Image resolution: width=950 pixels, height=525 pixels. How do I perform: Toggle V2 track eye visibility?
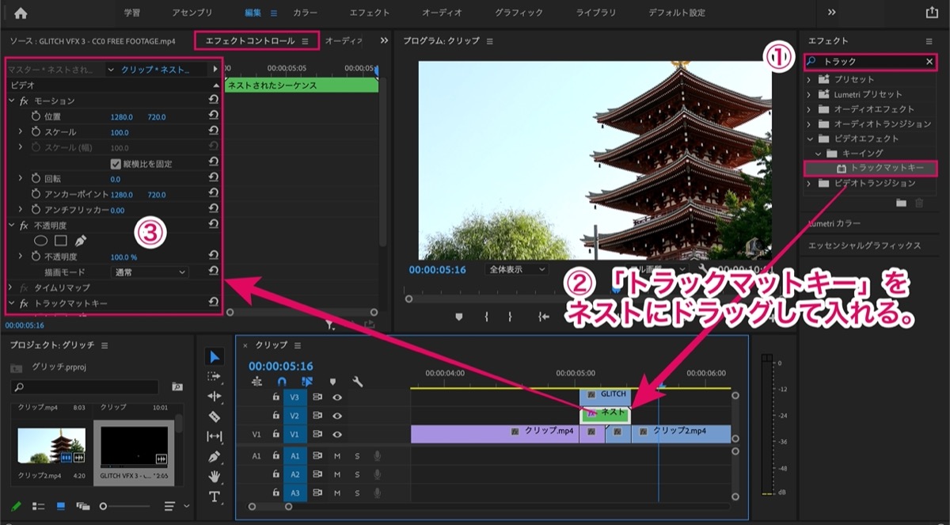[337, 415]
